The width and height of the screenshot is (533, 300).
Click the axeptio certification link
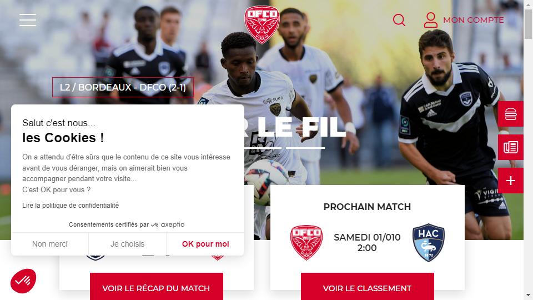pos(168,224)
